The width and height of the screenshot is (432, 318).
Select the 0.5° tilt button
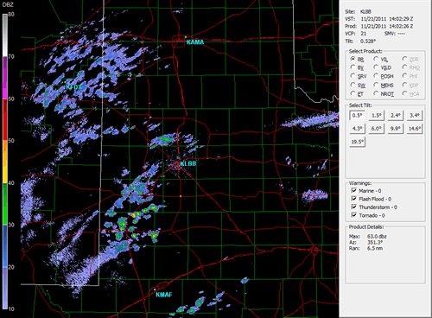tap(357, 116)
